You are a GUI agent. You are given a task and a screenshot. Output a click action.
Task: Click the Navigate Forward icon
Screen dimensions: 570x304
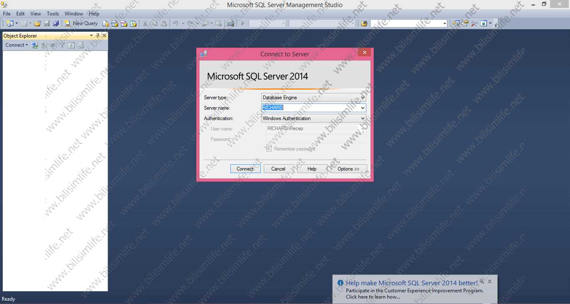click(x=218, y=23)
